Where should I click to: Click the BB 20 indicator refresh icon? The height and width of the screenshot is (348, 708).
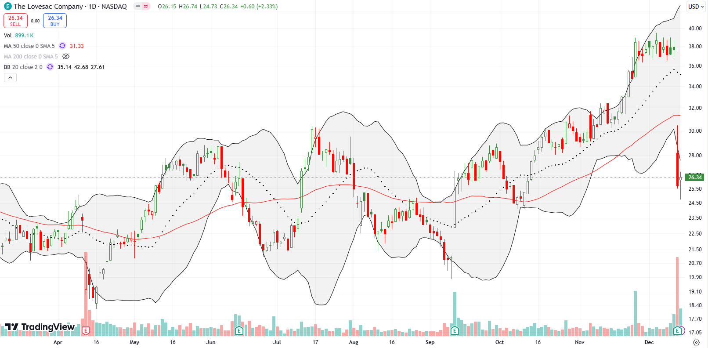50,67
